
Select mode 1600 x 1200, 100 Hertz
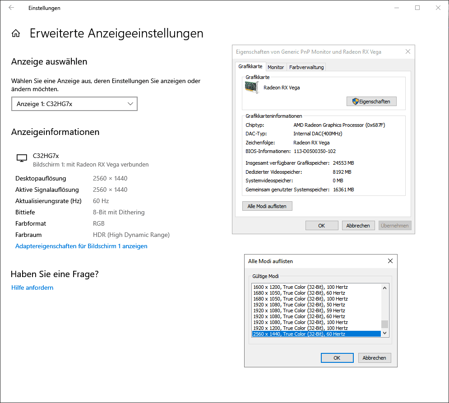[x=316, y=287]
